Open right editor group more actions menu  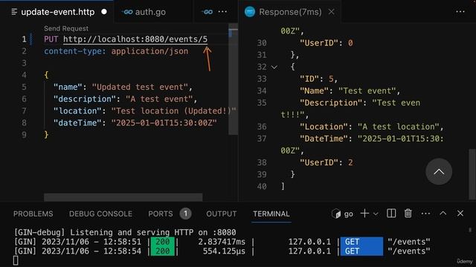[460, 12]
